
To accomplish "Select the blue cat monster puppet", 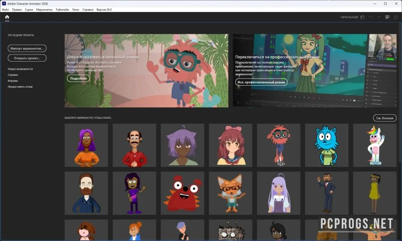I will coord(327,145).
